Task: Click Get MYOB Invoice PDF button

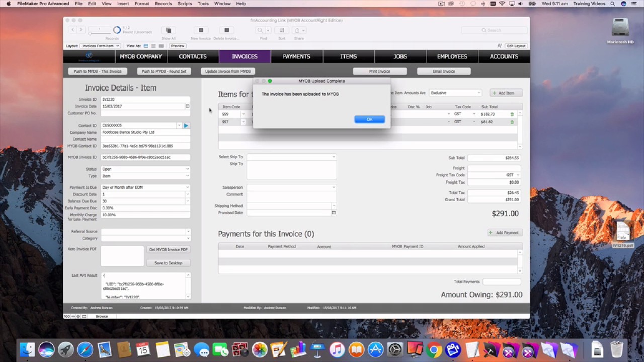Action: click(168, 250)
